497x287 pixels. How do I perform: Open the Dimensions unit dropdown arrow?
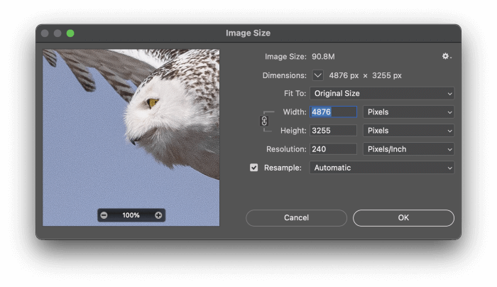click(318, 75)
